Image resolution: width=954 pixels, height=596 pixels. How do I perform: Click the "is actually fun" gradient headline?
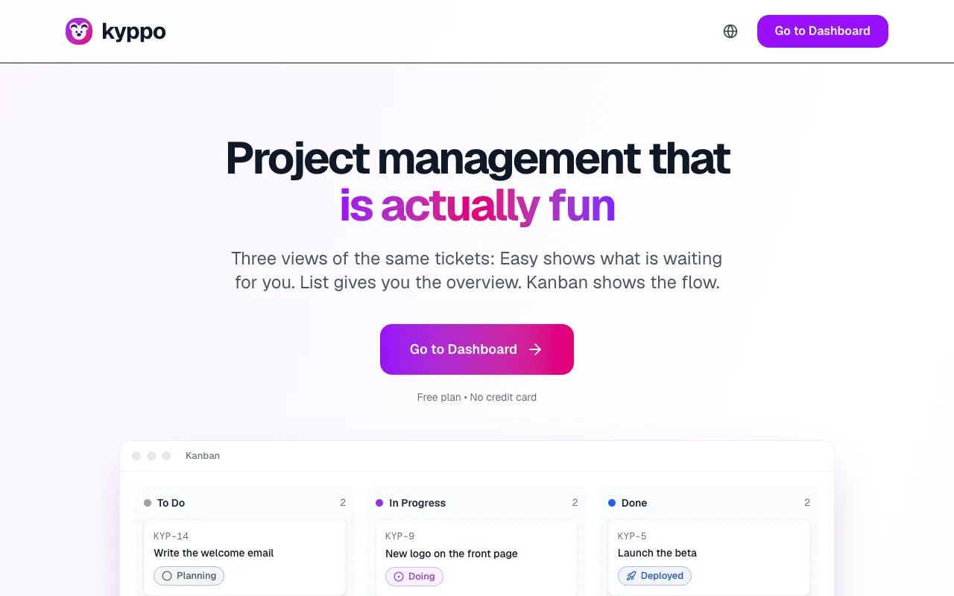point(477,206)
